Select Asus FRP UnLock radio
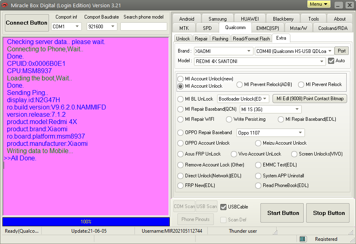 tap(181, 154)
